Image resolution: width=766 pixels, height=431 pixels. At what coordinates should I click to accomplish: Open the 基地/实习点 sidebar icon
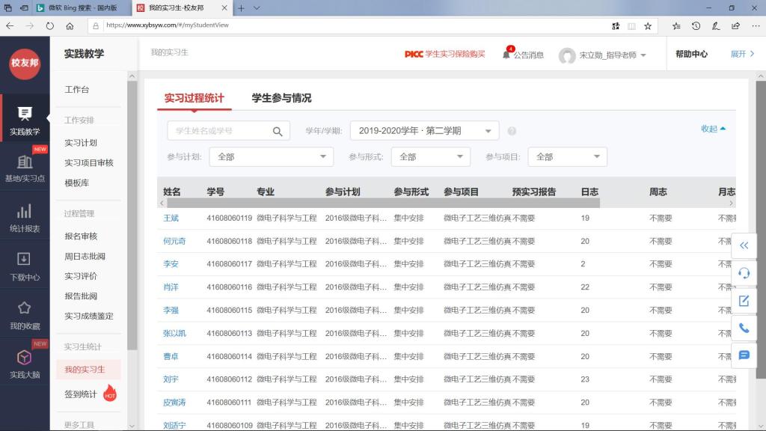point(25,168)
